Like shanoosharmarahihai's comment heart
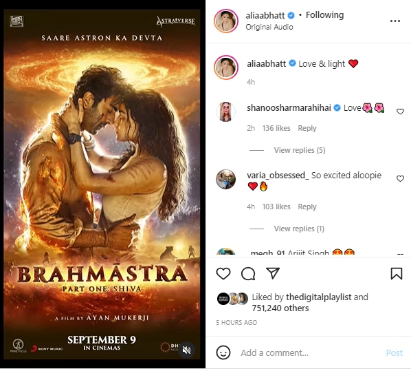411x369 pixels. coord(400,112)
